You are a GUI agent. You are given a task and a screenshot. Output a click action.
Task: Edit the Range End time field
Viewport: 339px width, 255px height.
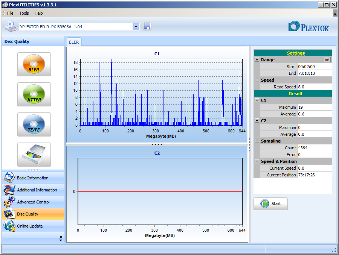(x=315, y=73)
